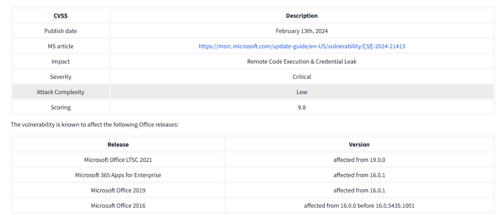Click the affected from 19.0.0 version cell
This screenshot has width=498, height=215.
(359, 160)
